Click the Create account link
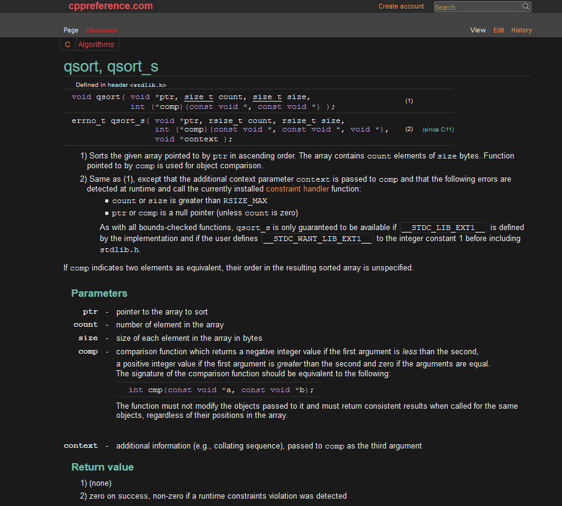 [401, 6]
